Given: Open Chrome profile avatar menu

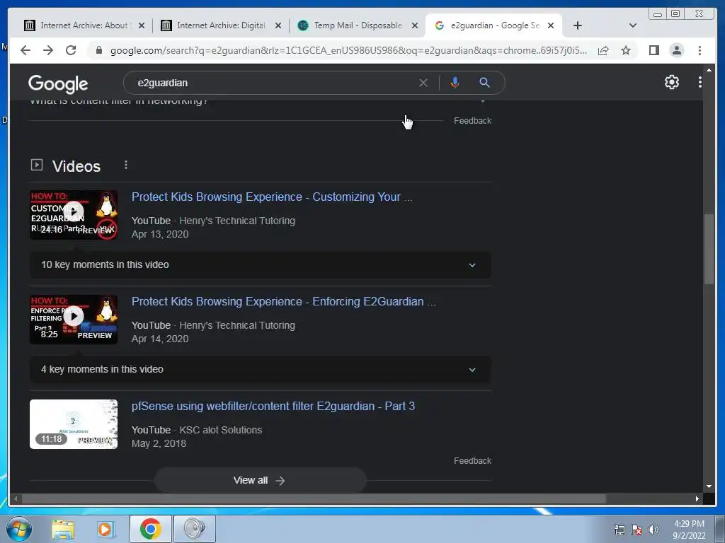Looking at the screenshot, I should click(676, 50).
